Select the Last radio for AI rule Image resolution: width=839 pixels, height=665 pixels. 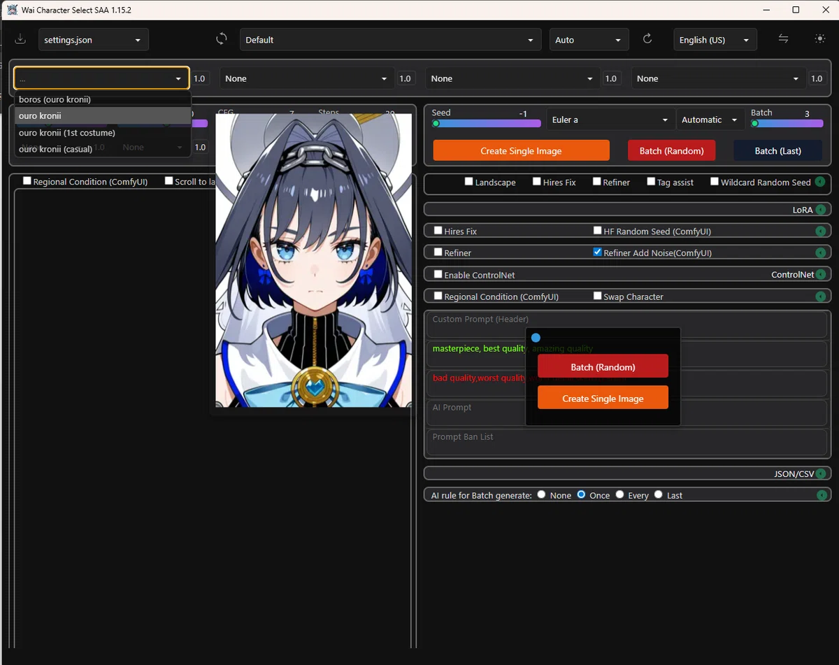tap(659, 494)
